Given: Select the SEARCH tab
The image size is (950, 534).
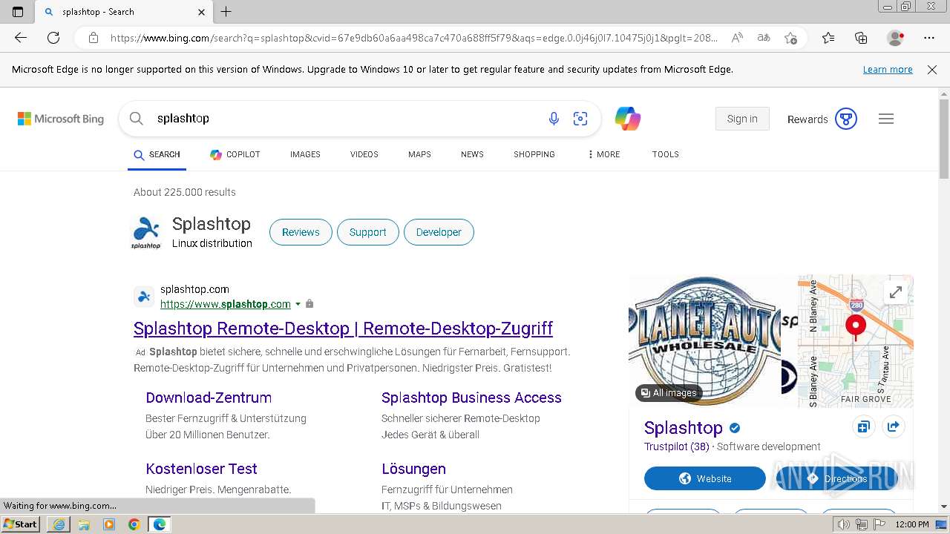Looking at the screenshot, I should click(157, 154).
